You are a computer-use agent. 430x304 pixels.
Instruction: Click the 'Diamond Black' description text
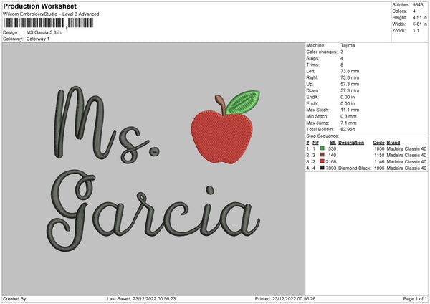tap(354, 168)
